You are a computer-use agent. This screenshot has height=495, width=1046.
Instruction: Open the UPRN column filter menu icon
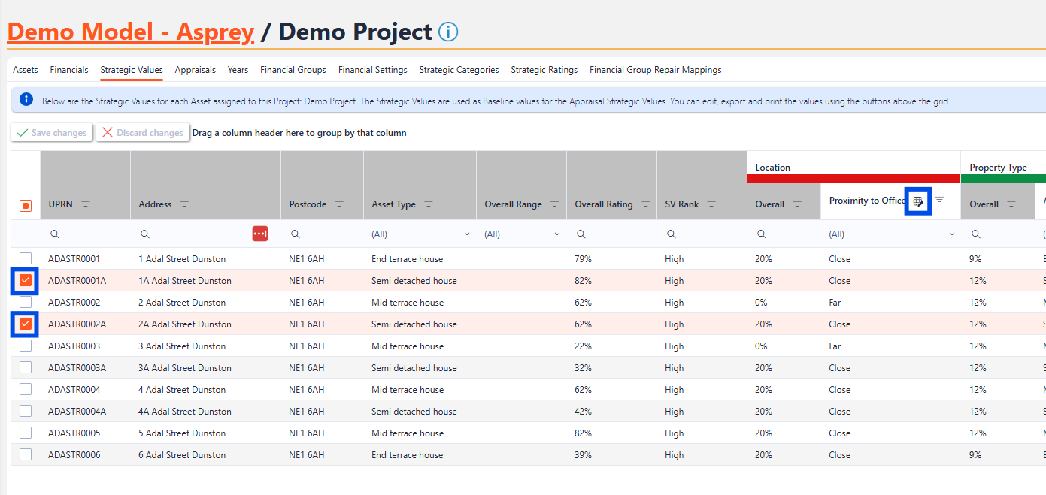point(86,204)
